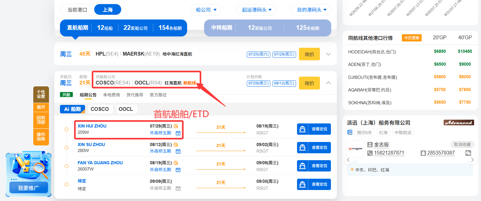The height and width of the screenshot is (201, 481).
Task: Open the 官方路径 tab
Action: pyautogui.click(x=158, y=95)
